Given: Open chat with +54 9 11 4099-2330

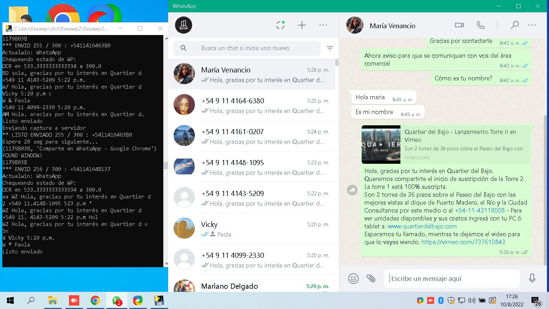Looking at the screenshot, I should click(252, 260).
